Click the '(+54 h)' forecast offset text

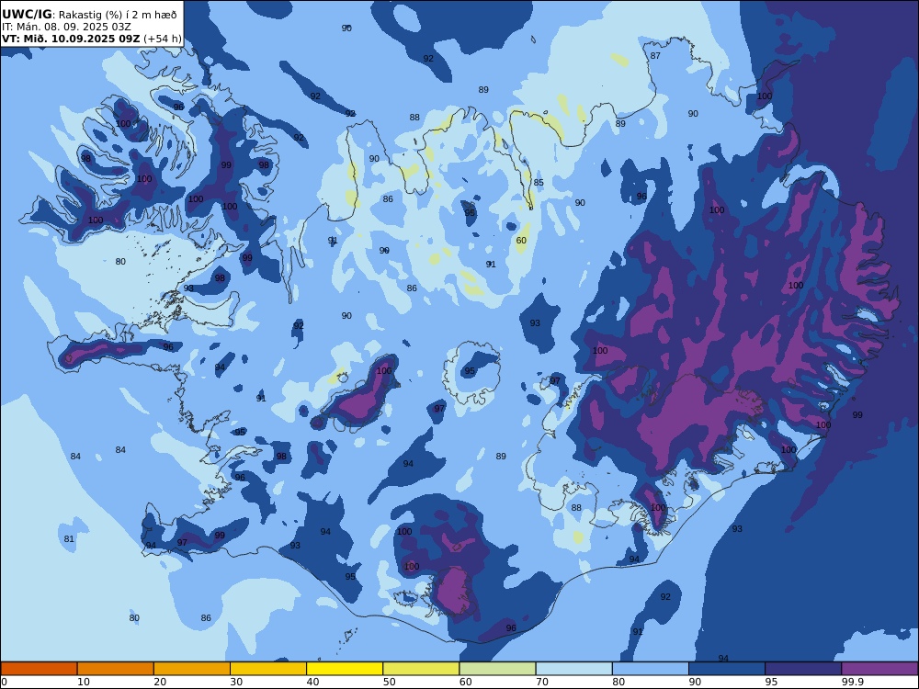[163, 39]
